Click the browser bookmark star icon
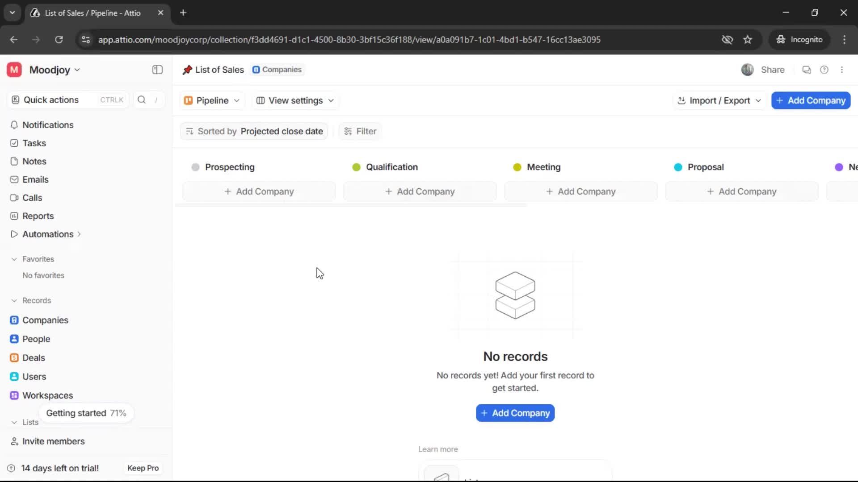This screenshot has height=482, width=858. (748, 39)
